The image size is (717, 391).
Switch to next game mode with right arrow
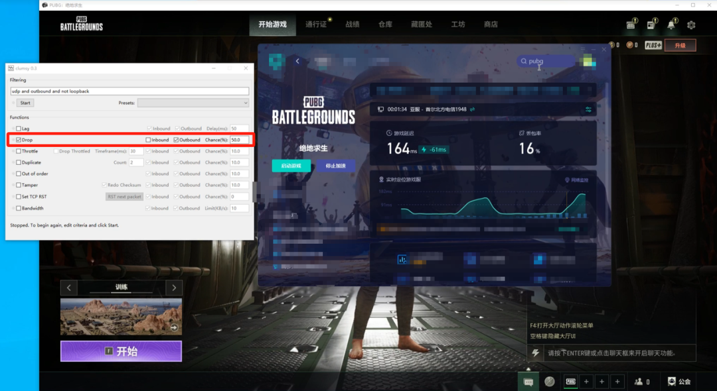(174, 288)
